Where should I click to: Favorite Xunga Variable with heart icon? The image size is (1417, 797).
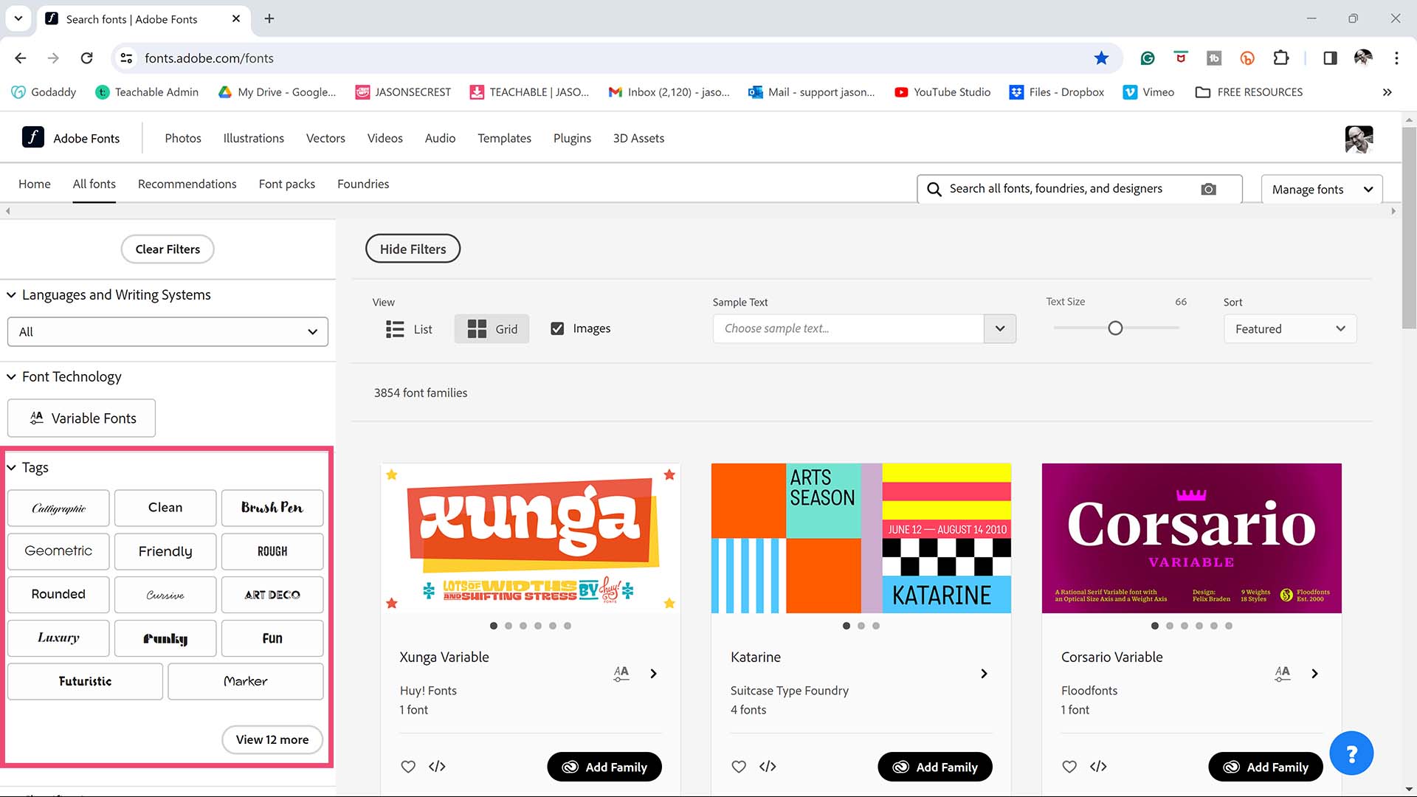(x=408, y=767)
